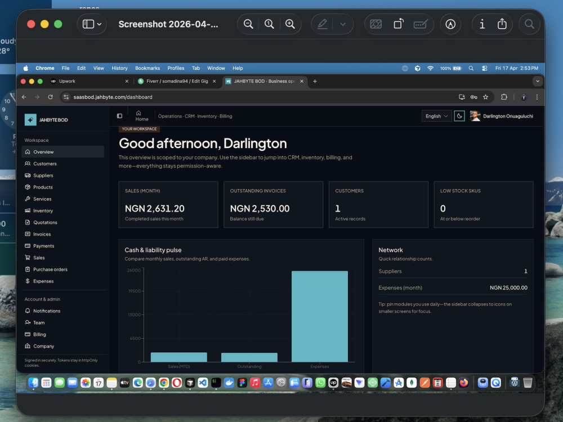
Task: Click actual size zoom in the Preview toolbar
Action: (269, 24)
